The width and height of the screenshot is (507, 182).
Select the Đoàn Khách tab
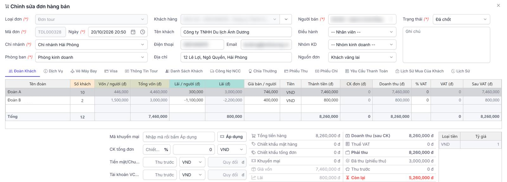[x=22, y=71]
